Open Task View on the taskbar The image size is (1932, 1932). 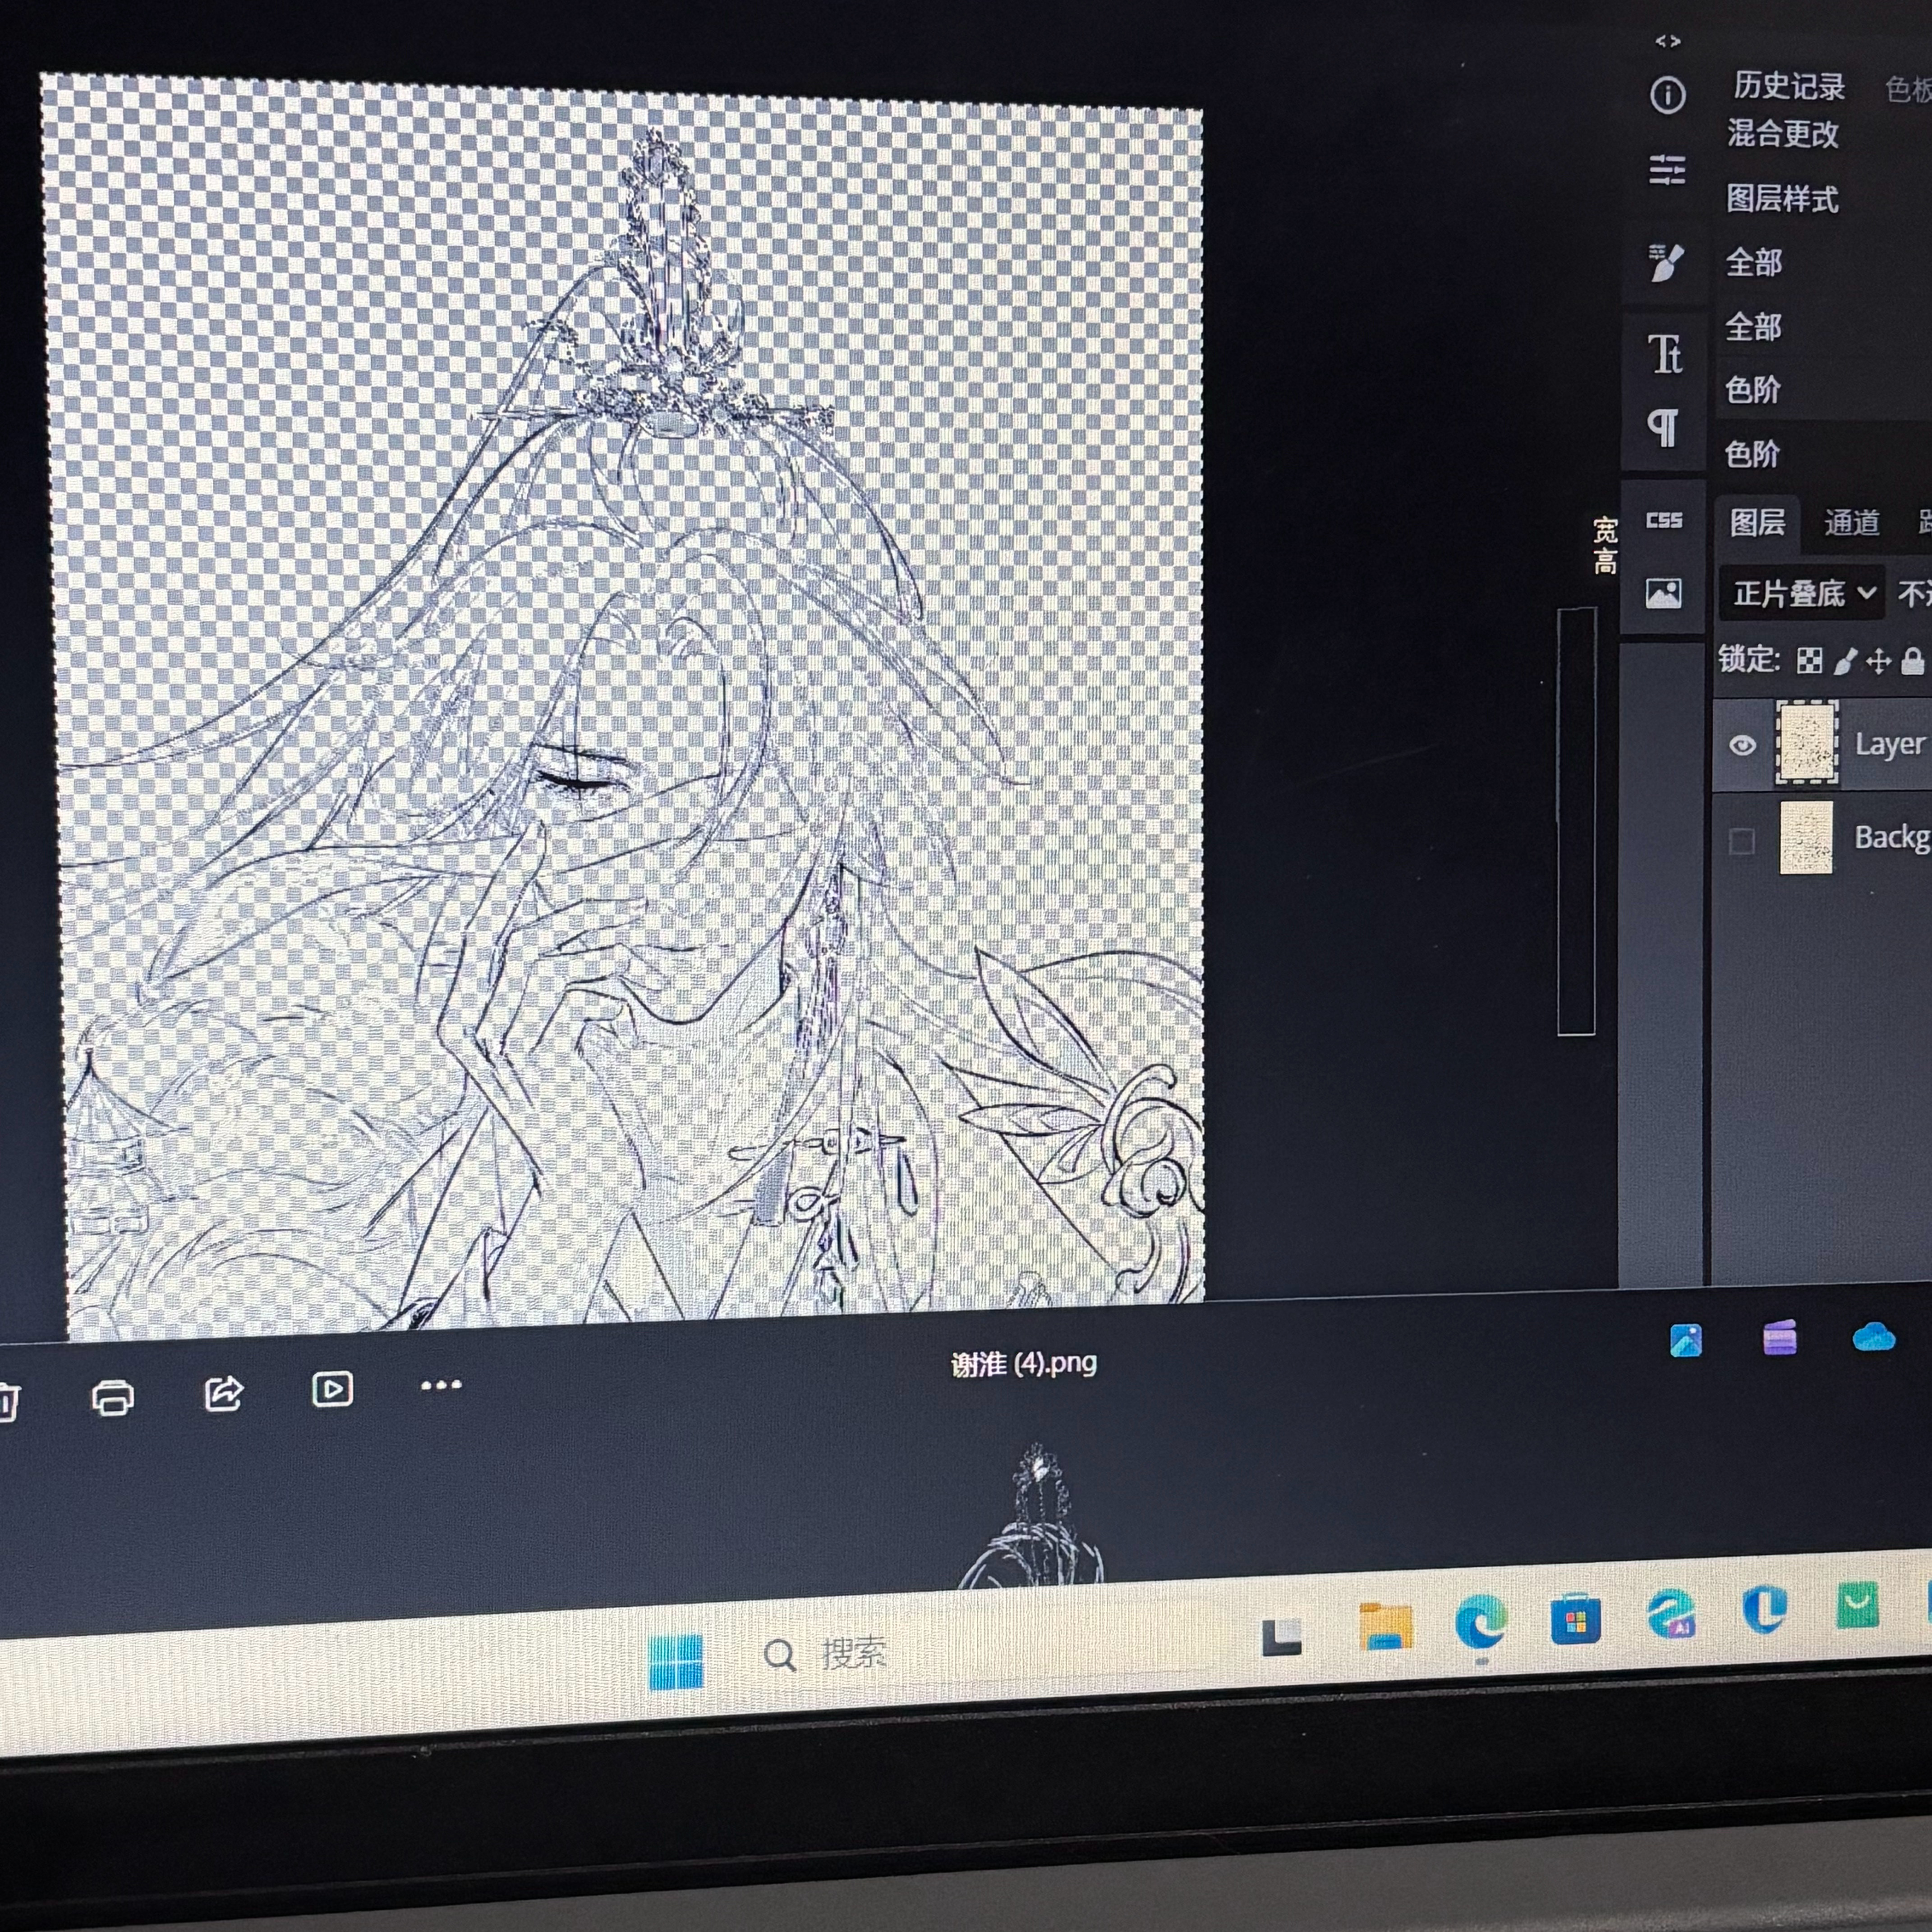click(x=1282, y=1637)
